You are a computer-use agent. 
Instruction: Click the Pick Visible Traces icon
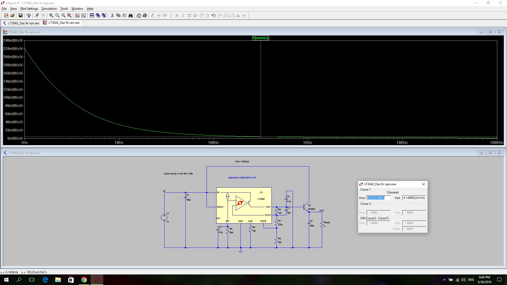point(78,16)
